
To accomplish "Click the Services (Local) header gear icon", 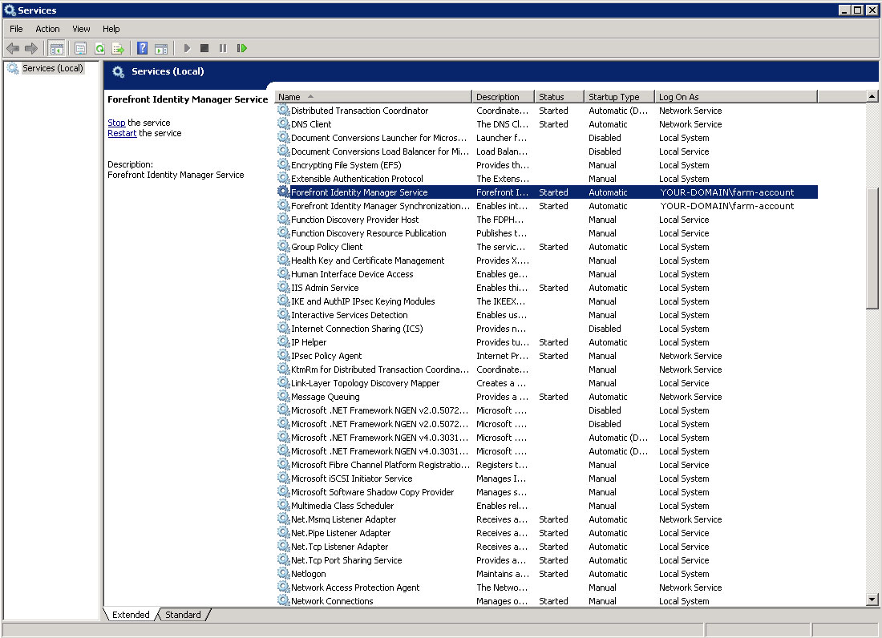I will [x=118, y=71].
